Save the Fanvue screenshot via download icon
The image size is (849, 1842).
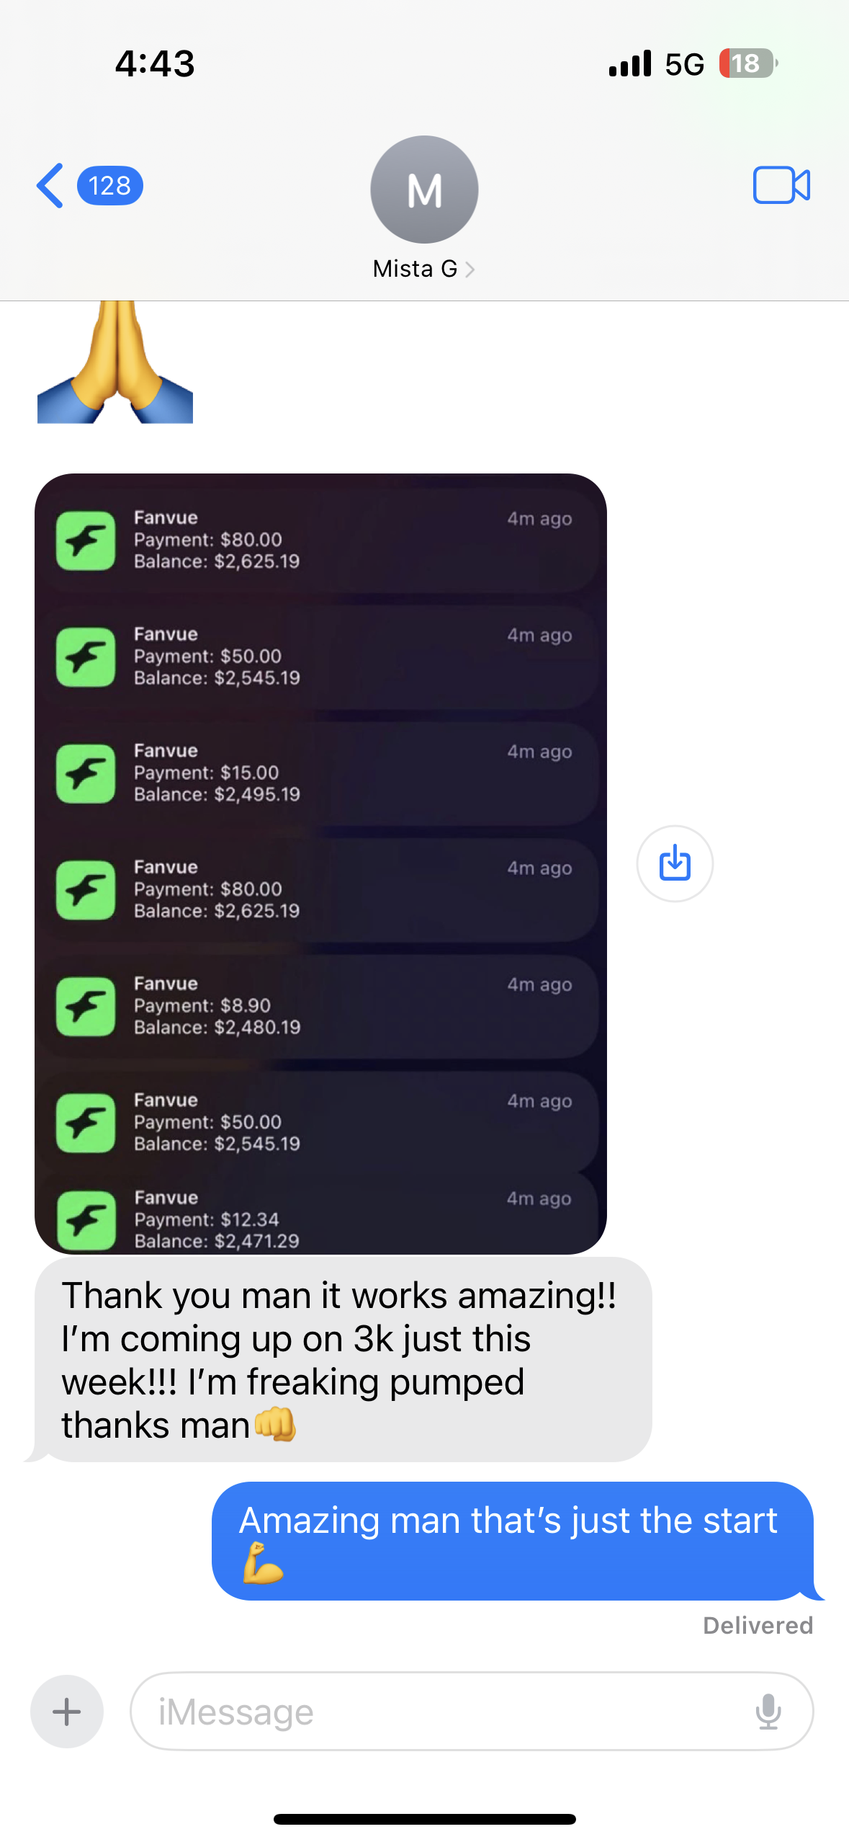[x=675, y=863]
